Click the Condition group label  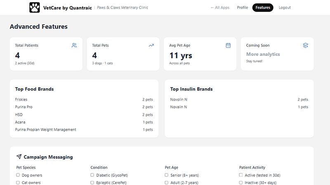[x=99, y=167]
